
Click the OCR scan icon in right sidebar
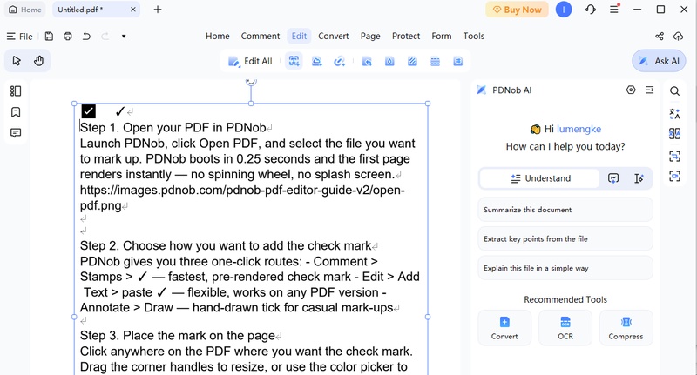[674, 157]
